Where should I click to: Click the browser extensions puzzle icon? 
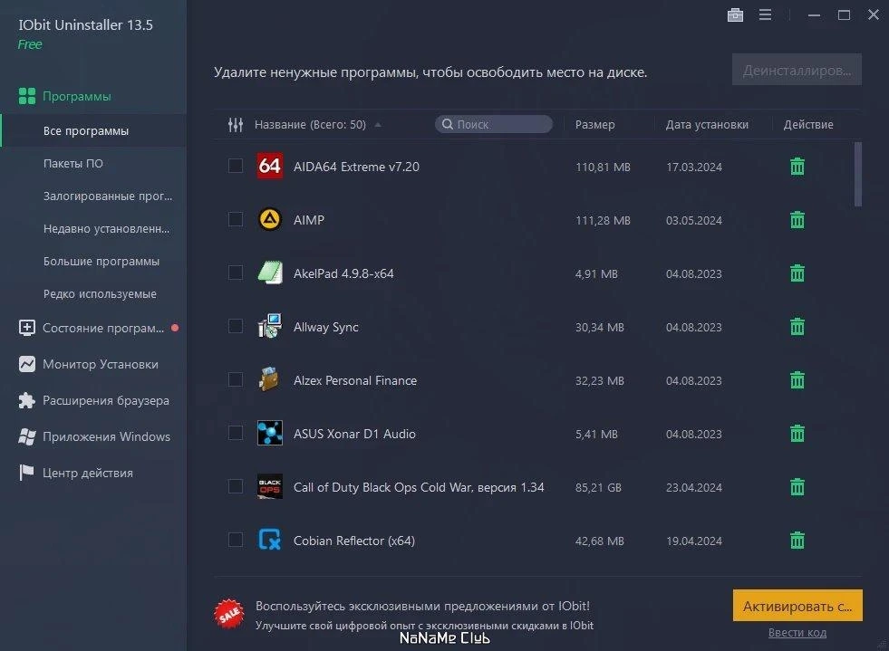(26, 400)
